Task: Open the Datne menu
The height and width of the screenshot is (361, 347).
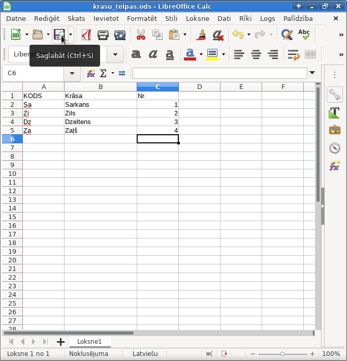Action: [16, 19]
